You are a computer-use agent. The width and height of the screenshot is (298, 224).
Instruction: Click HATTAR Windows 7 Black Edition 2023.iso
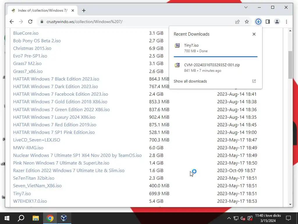(x=56, y=79)
